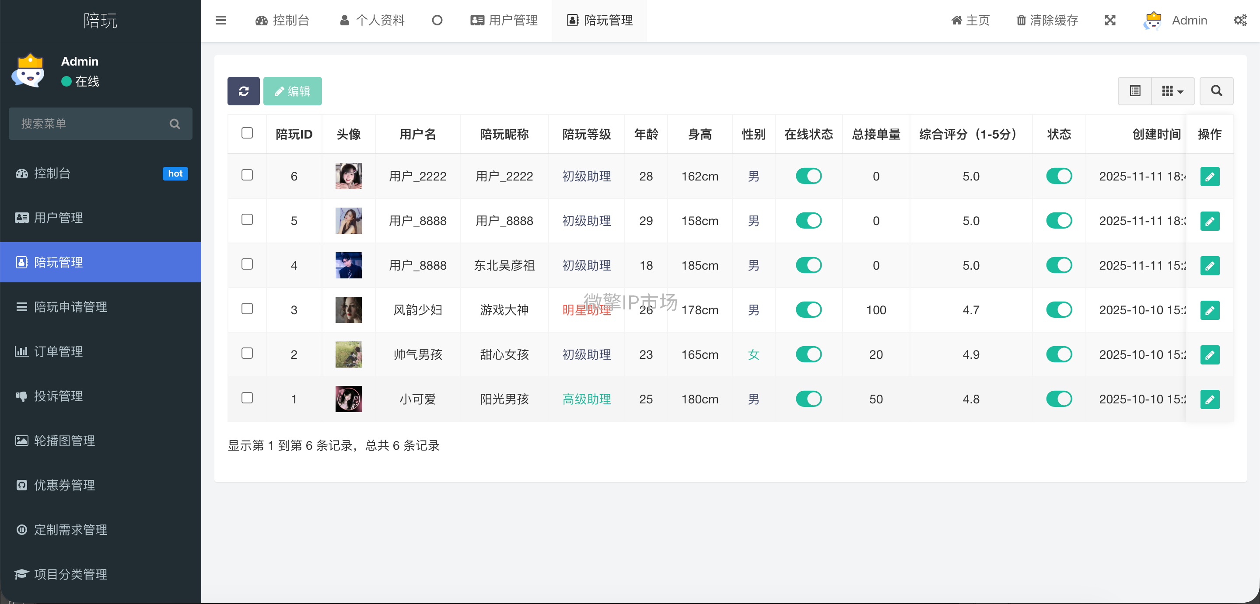This screenshot has height=604, width=1260.
Task: Clear cache using 清除缓存
Action: point(1046,20)
